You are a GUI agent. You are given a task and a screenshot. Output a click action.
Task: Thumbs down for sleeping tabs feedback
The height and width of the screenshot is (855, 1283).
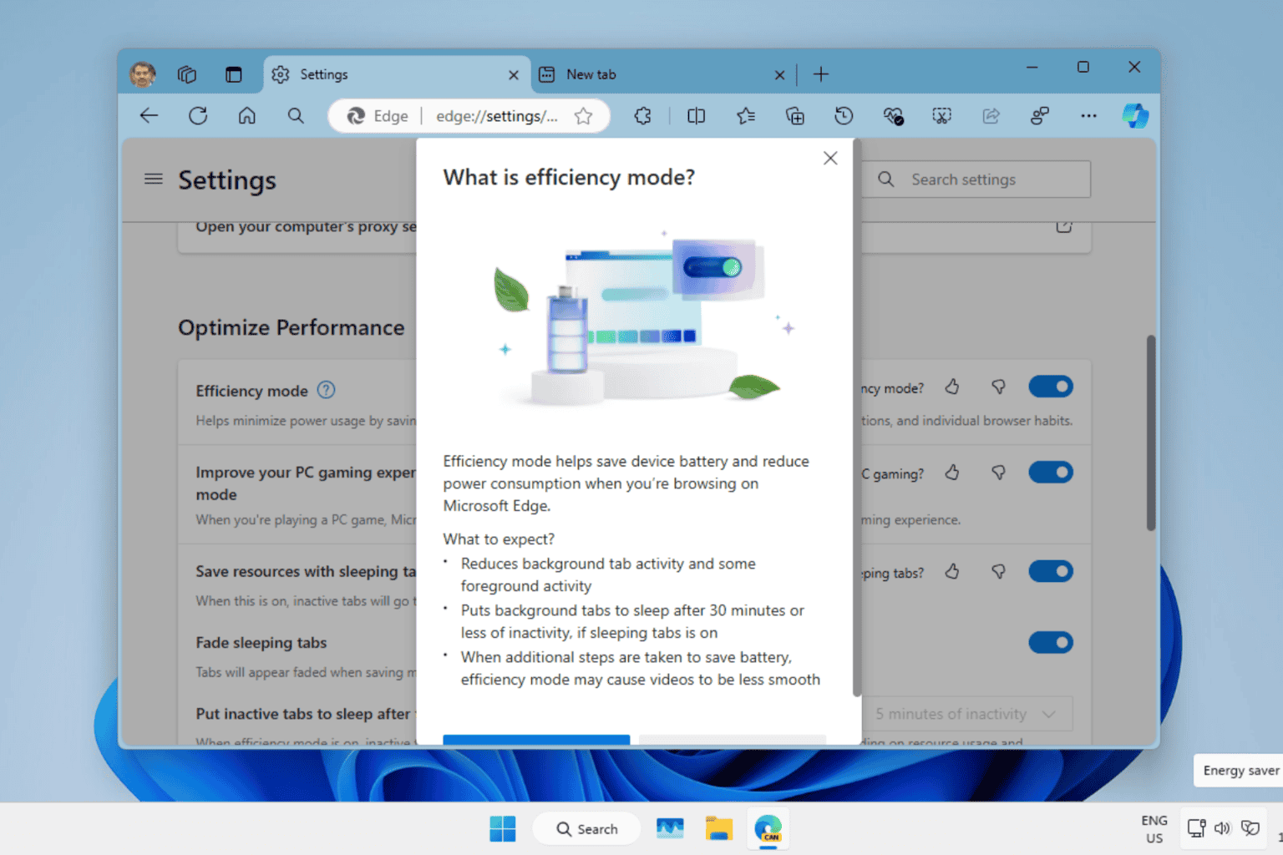tap(998, 572)
